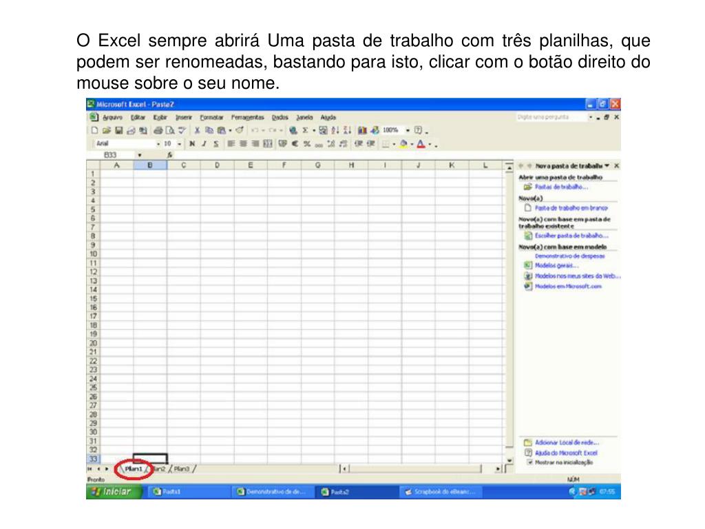Toggle Center alignment
705x529 pixels.
[243, 143]
